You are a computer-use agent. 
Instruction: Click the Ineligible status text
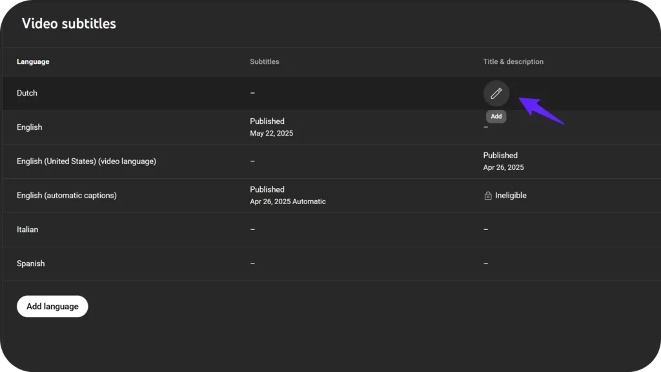coord(511,196)
